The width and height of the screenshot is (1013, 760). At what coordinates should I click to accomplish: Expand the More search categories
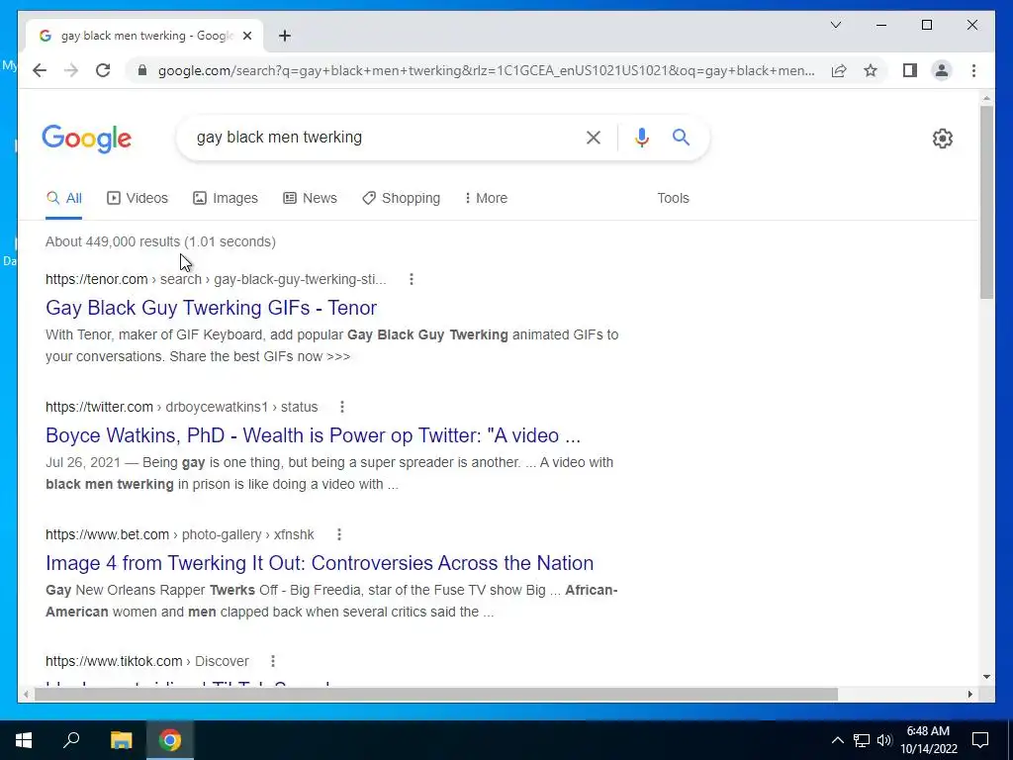[486, 198]
